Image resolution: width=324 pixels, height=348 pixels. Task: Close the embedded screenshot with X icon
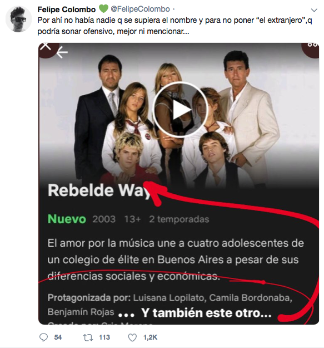click(46, 45)
